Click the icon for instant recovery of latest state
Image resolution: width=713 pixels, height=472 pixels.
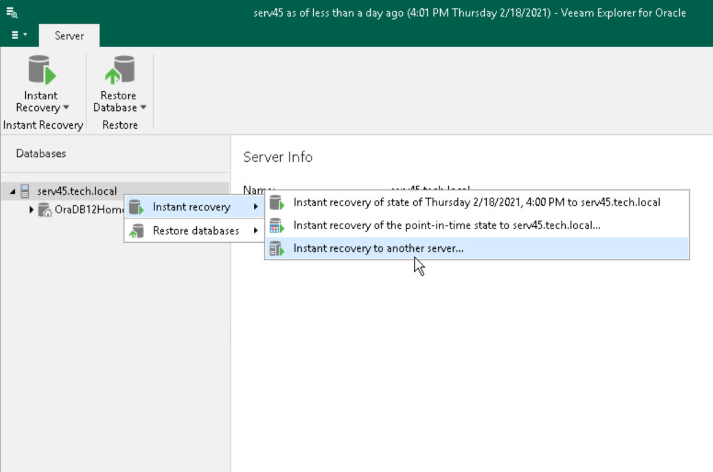click(277, 203)
